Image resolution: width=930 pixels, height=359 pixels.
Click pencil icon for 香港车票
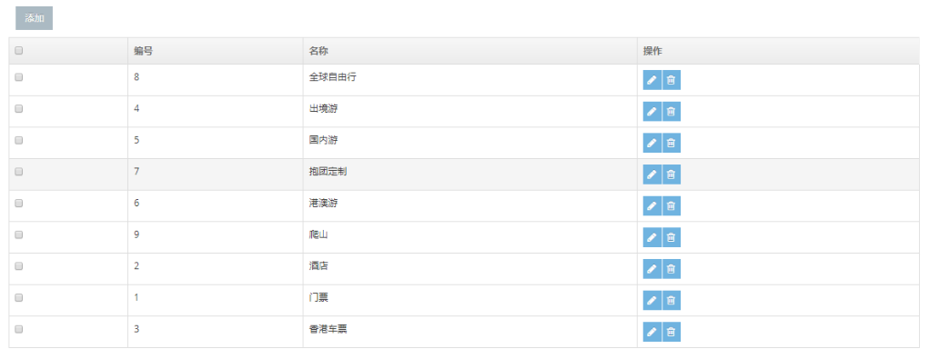(x=652, y=332)
